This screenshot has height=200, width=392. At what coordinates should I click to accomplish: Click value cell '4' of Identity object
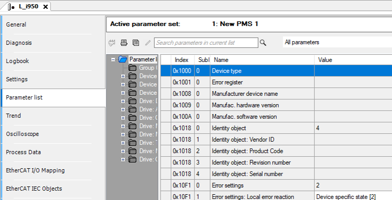353,128
